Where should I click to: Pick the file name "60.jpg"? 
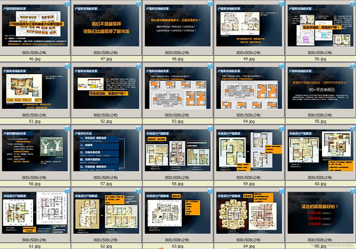point(320,184)
